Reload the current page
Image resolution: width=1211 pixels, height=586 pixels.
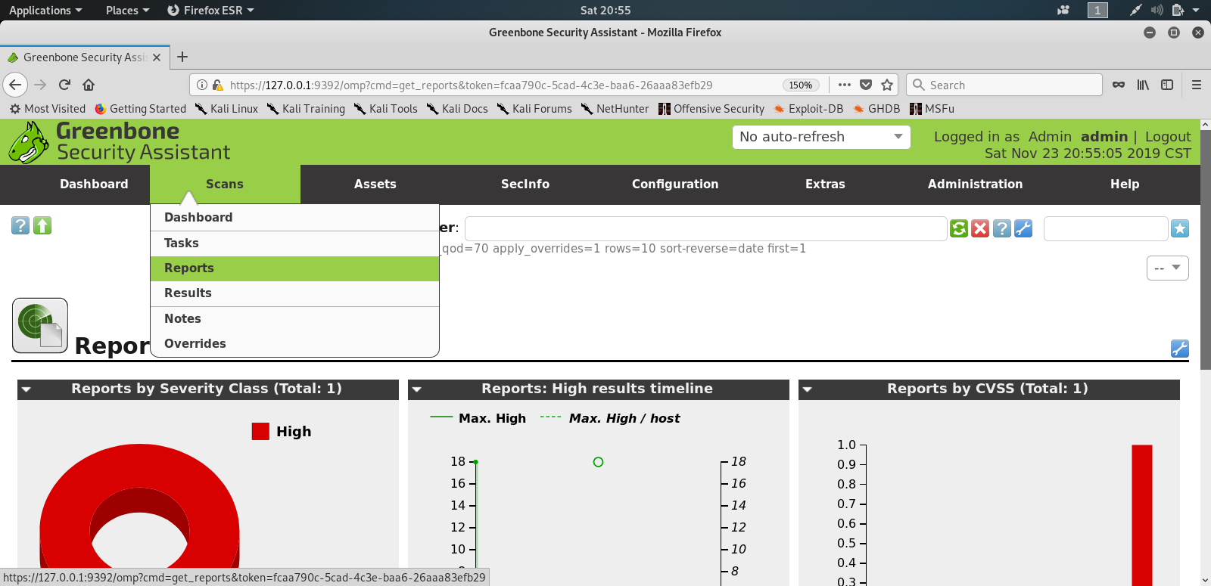point(64,85)
